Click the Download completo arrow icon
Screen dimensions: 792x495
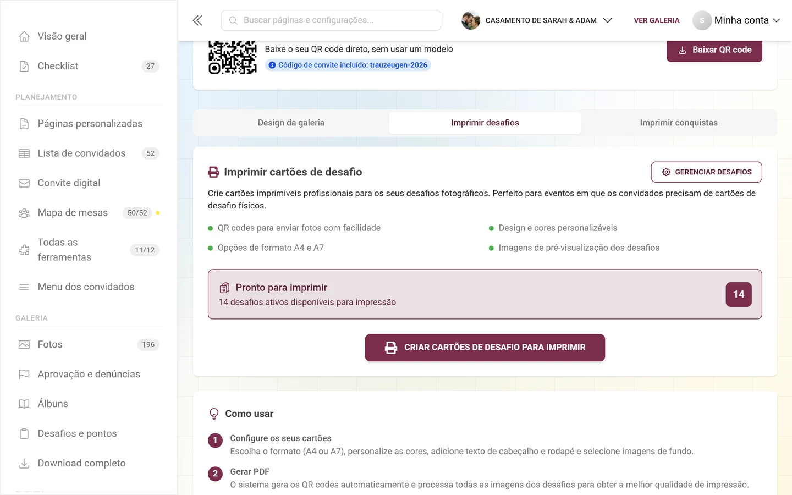pyautogui.click(x=24, y=464)
